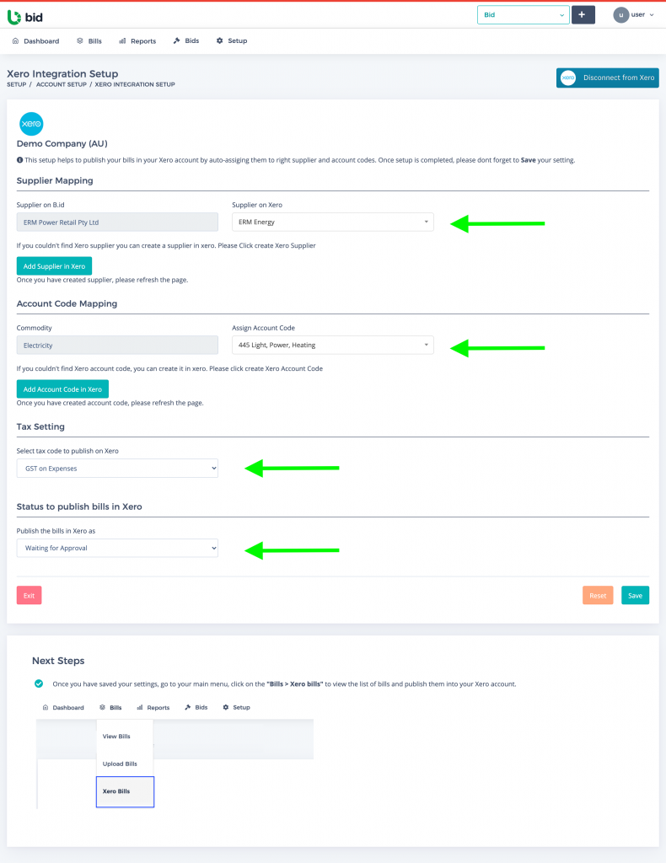Click Disconnect from Xero button
Image resolution: width=666 pixels, height=863 pixels.
pos(607,78)
